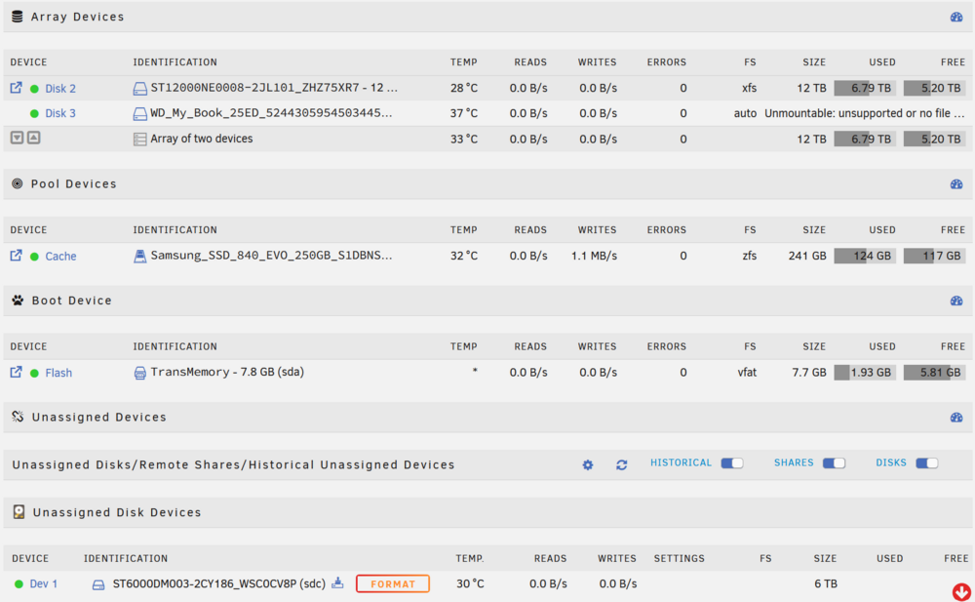The image size is (975, 602).
Task: Click Disk 2 used 6.79 TB bar
Action: pos(865,88)
